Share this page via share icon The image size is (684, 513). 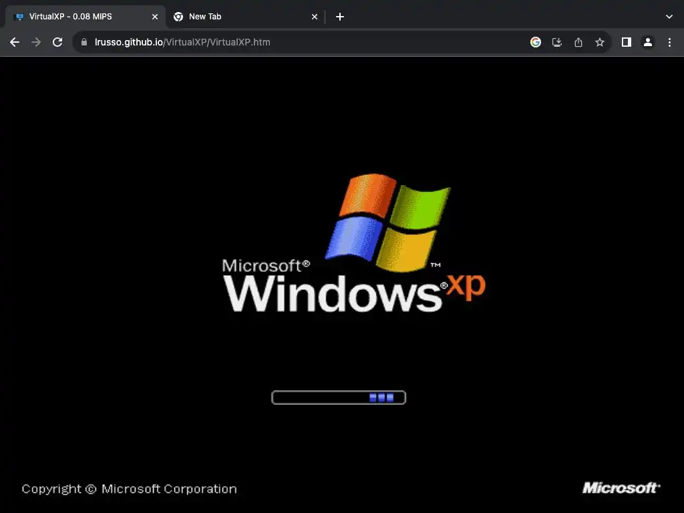coord(578,42)
